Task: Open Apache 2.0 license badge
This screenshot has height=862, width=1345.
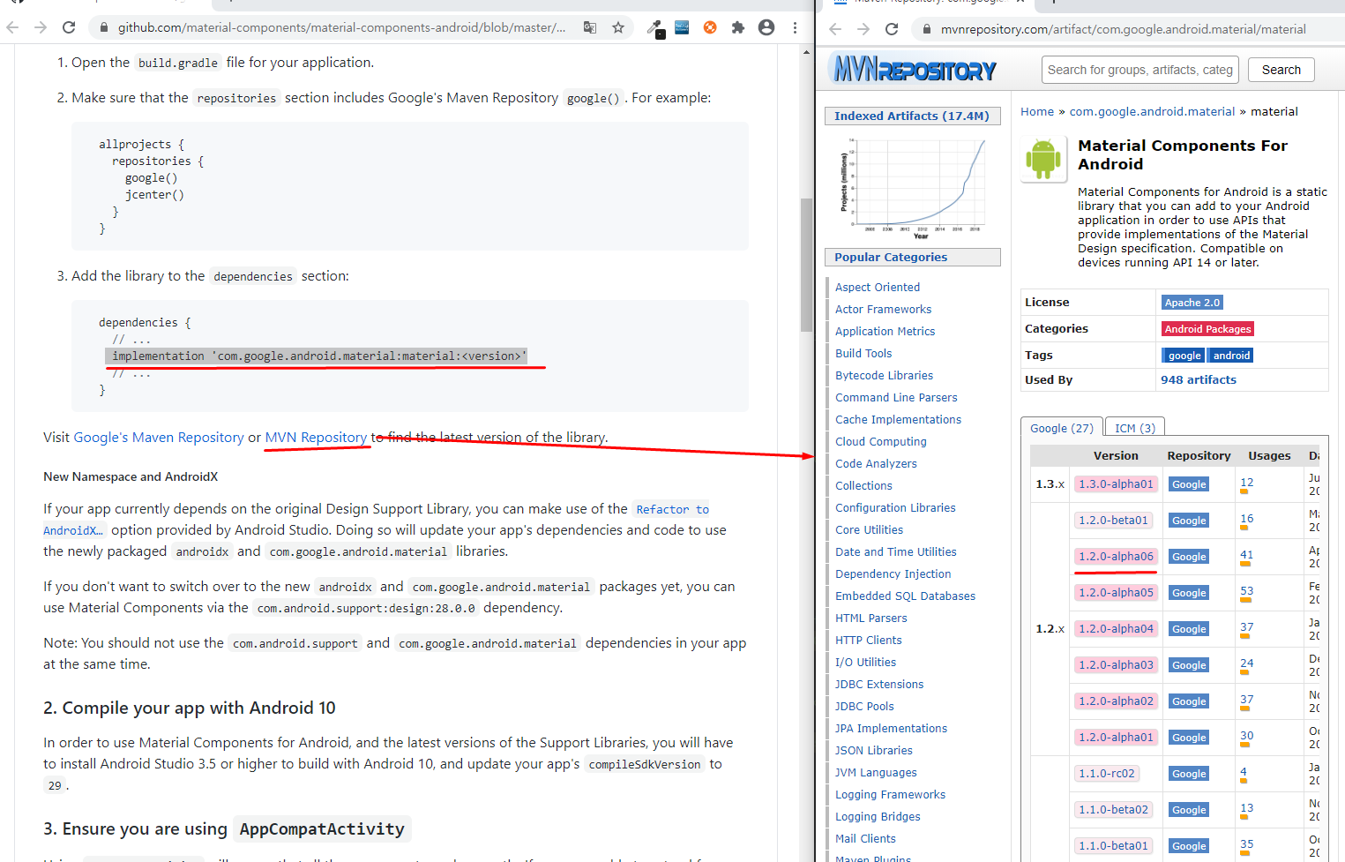Action: click(x=1192, y=303)
